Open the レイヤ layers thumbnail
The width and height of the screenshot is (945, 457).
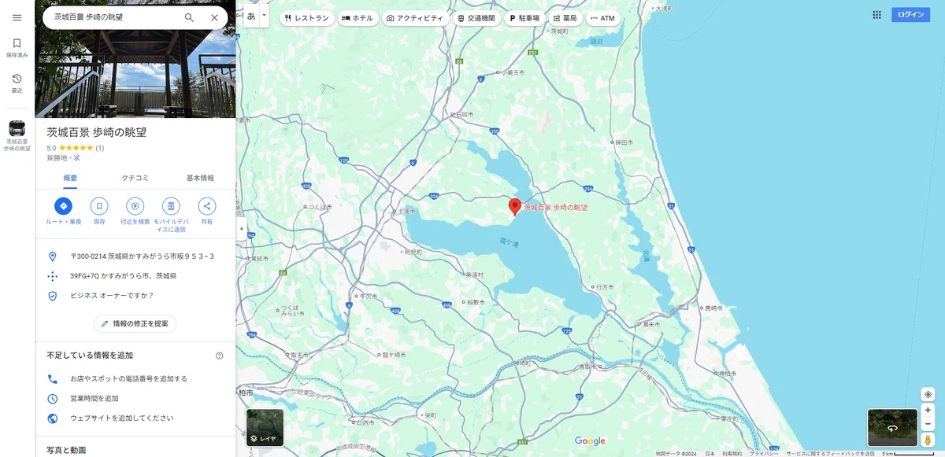(265, 427)
